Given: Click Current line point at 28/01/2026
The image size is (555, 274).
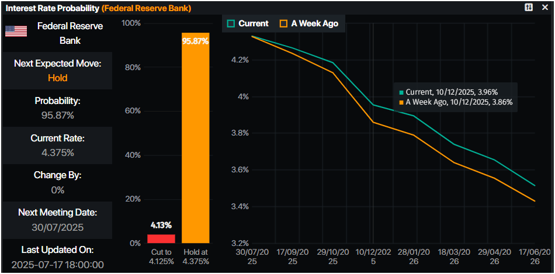Looking at the screenshot, I should point(414,116).
